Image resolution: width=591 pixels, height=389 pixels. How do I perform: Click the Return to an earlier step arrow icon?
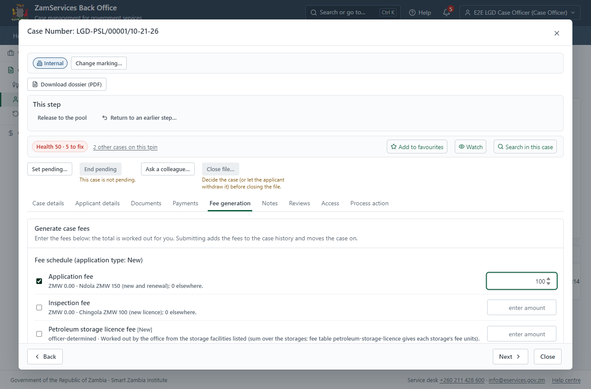point(105,118)
